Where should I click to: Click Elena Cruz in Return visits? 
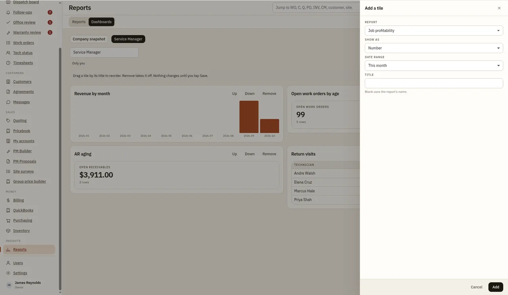pos(303,182)
